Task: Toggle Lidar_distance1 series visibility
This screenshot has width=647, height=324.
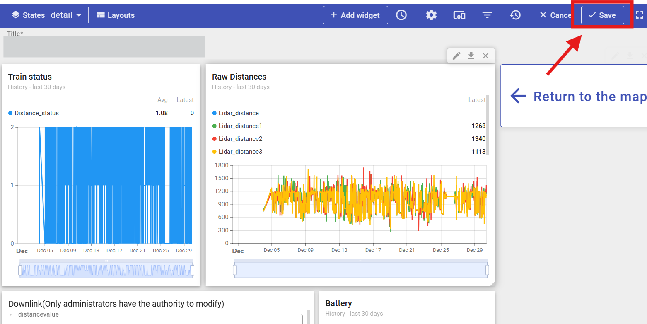Action: [240, 126]
